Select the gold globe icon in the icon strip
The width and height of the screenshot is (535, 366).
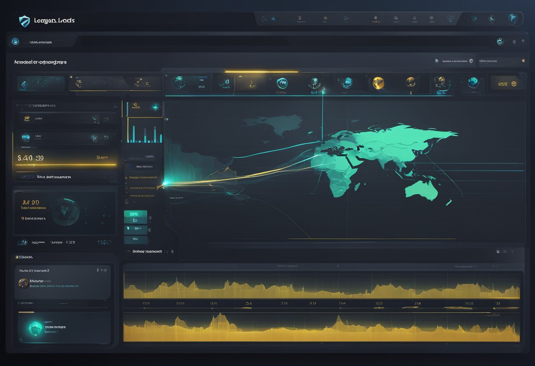point(378,83)
